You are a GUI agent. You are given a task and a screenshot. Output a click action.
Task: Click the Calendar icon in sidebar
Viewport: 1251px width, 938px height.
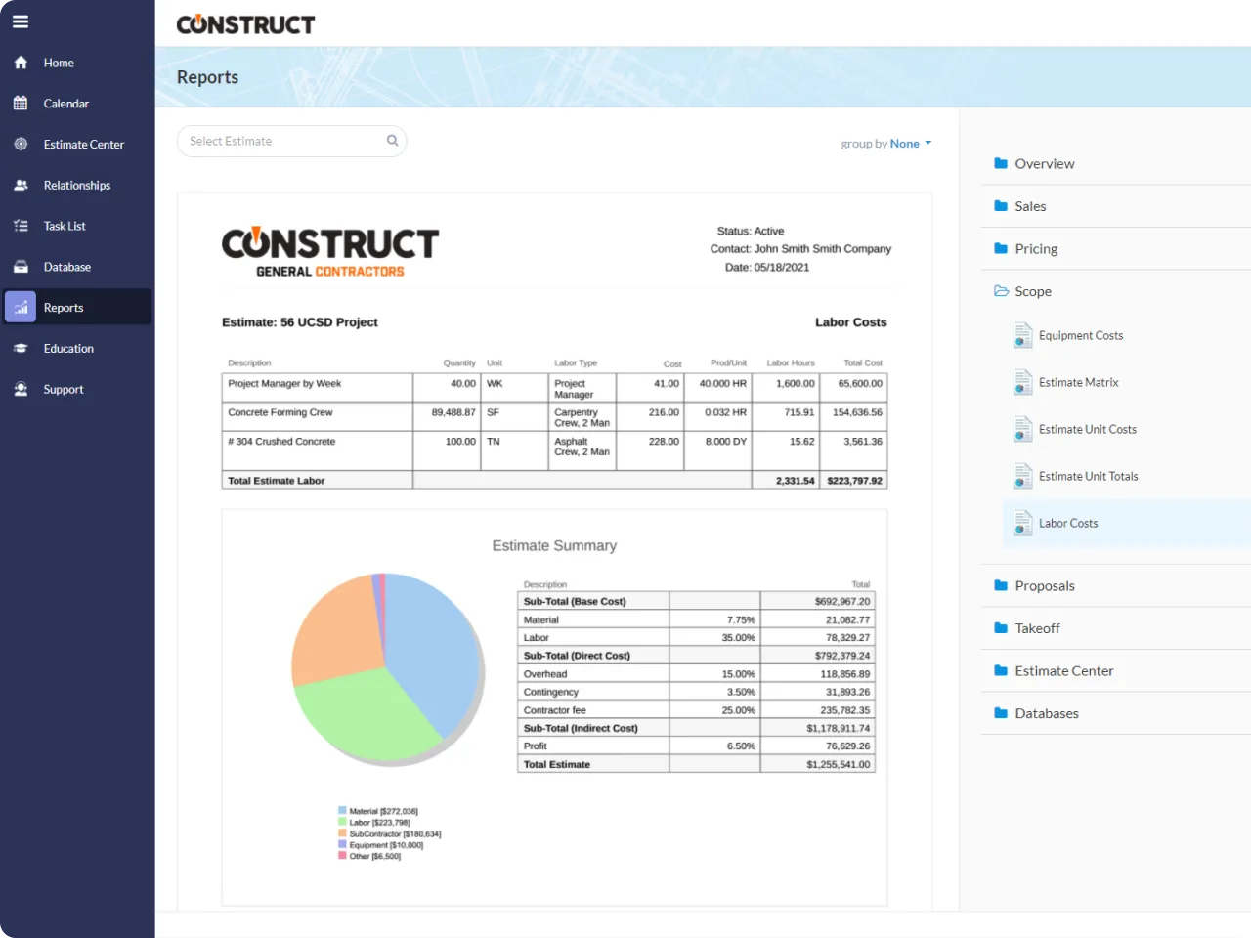21,104
